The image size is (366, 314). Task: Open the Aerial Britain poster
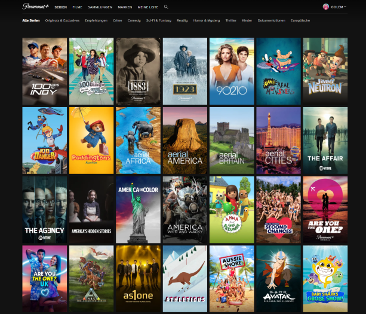232,141
